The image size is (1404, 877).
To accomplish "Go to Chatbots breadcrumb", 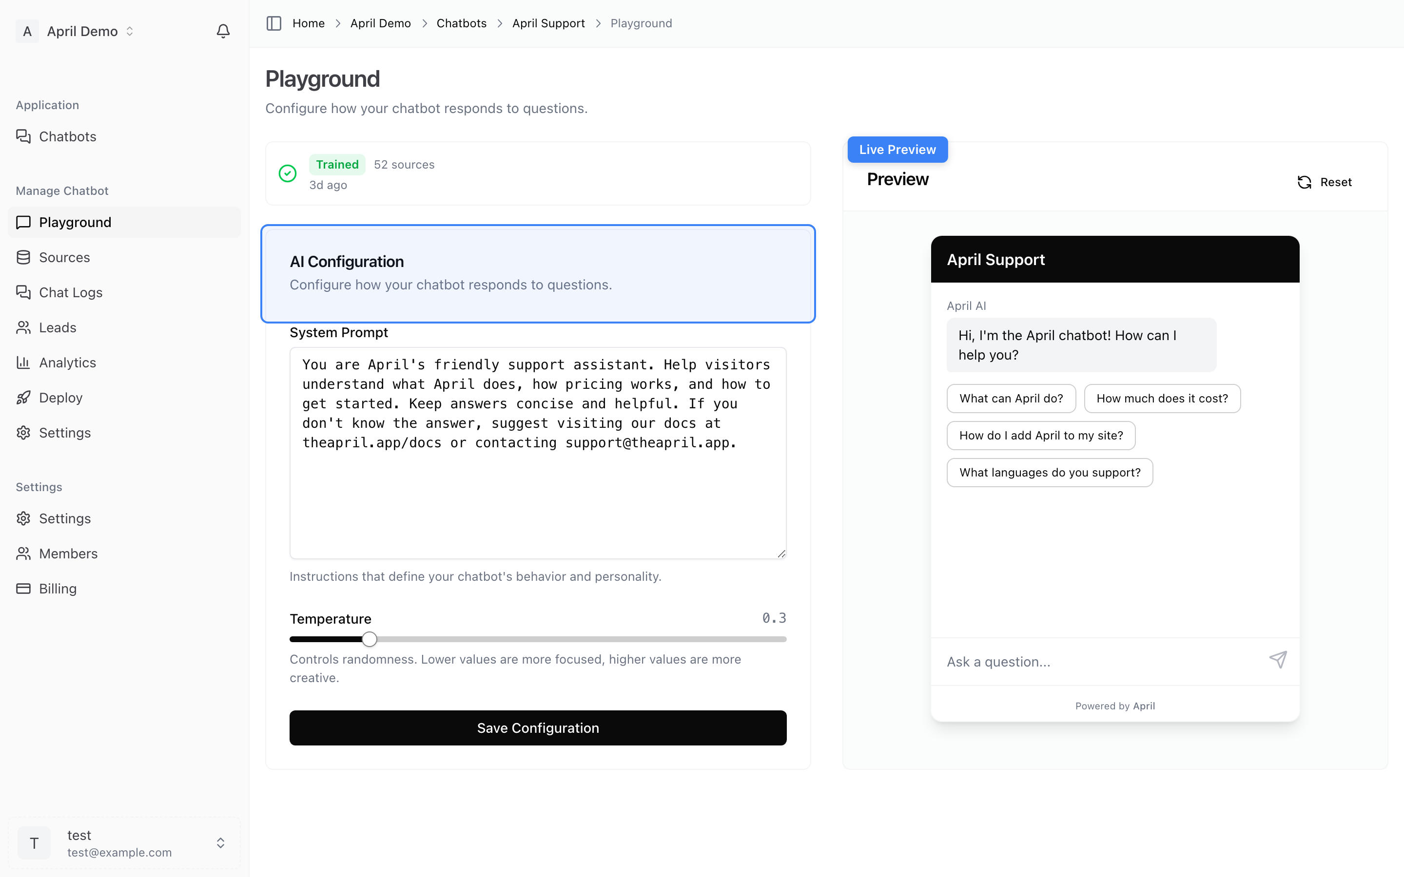I will tap(461, 23).
